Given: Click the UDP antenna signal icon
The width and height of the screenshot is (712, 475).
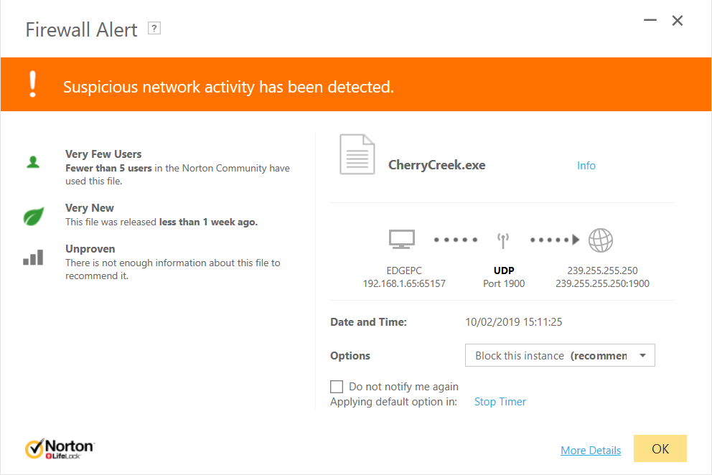Looking at the screenshot, I should (503, 240).
